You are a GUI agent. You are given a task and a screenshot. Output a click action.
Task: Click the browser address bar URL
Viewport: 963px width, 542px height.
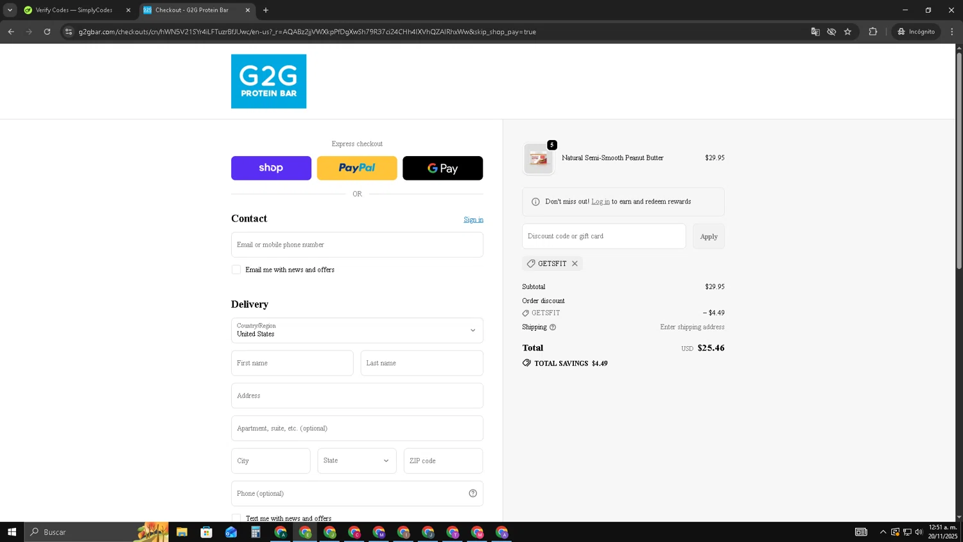click(307, 31)
